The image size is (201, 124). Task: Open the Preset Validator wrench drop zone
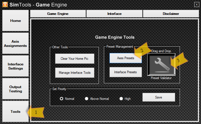click(x=161, y=65)
